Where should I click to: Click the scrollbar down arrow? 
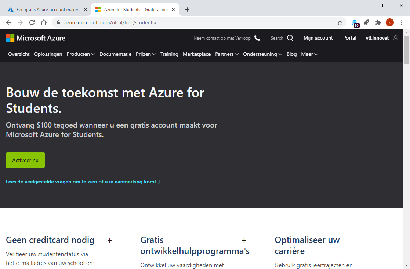(406, 266)
